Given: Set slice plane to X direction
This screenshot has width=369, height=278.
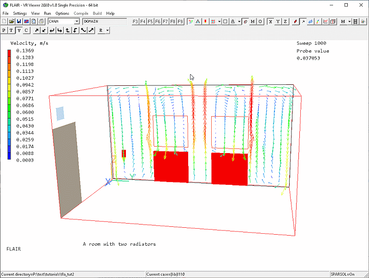Looking at the screenshot, I should tap(271, 21).
